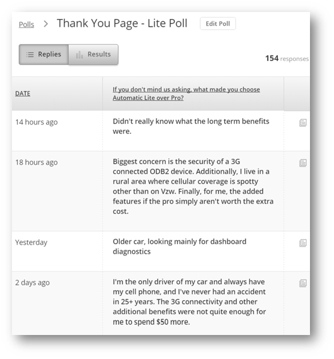The image size is (334, 359).
Task: Click the 'Thank You Page - Lite Poll' title
Action: click(x=122, y=23)
